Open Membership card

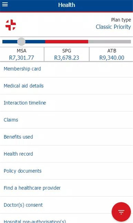66,69
